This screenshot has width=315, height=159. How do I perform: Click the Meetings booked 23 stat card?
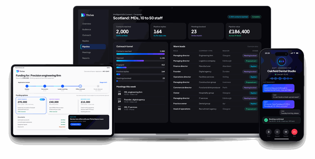tap(206, 31)
